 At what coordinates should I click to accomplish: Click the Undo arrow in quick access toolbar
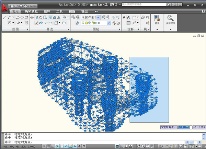coord(30,6)
